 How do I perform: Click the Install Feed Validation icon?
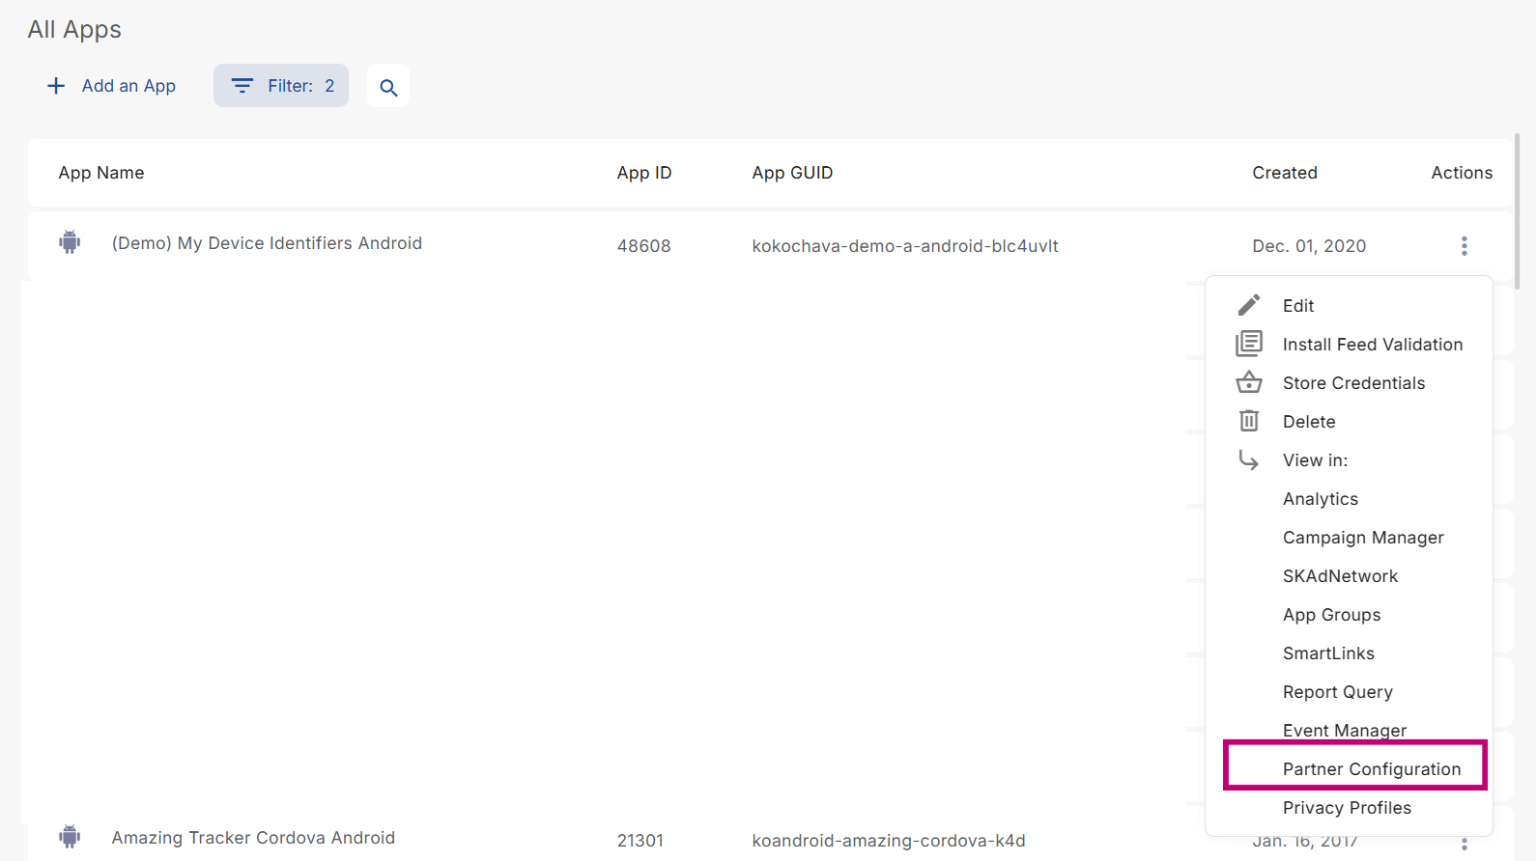pyautogui.click(x=1248, y=344)
